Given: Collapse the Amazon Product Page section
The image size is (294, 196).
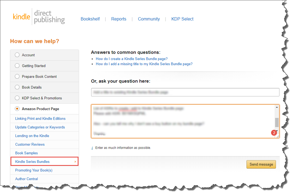Looking at the screenshot, I should (45, 109).
